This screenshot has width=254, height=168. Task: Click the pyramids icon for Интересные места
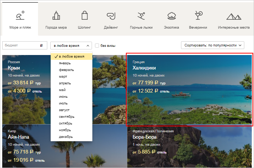pyautogui.click(x=234, y=16)
